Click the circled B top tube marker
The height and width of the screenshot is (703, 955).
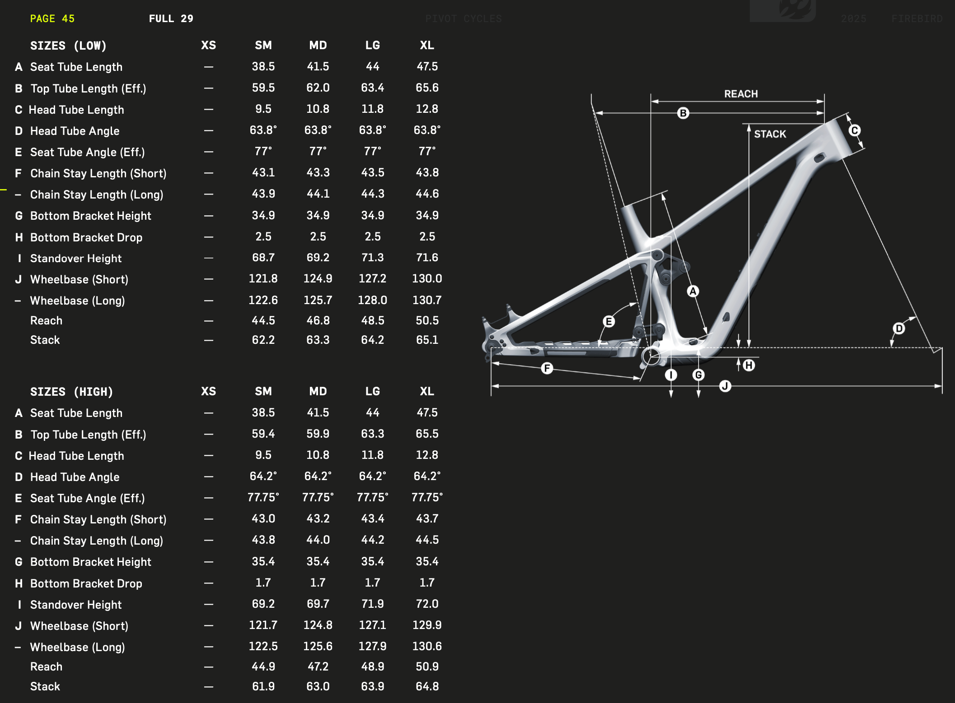pyautogui.click(x=683, y=113)
